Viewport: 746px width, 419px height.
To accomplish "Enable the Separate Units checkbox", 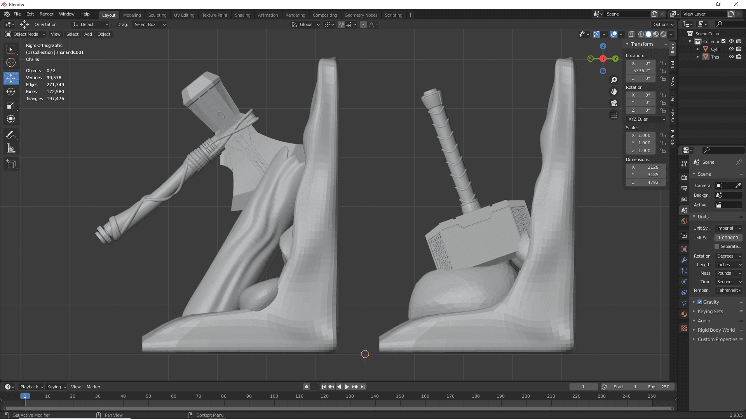I will click(x=717, y=246).
